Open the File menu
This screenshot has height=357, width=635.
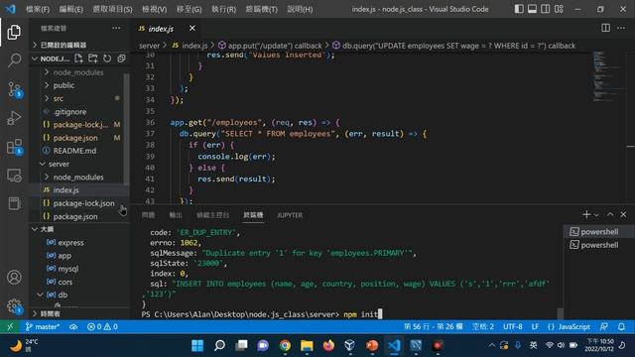38,9
